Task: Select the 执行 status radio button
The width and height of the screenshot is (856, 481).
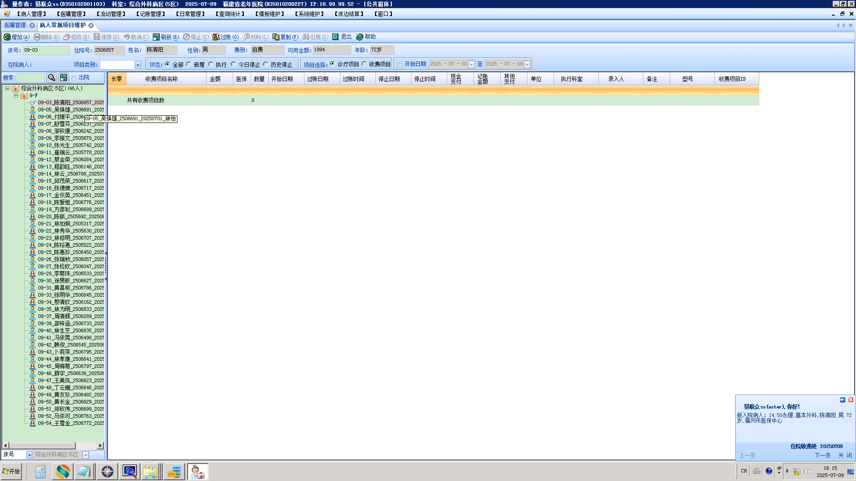Action: point(211,65)
